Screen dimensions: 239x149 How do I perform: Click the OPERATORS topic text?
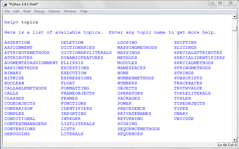[x=130, y=93]
